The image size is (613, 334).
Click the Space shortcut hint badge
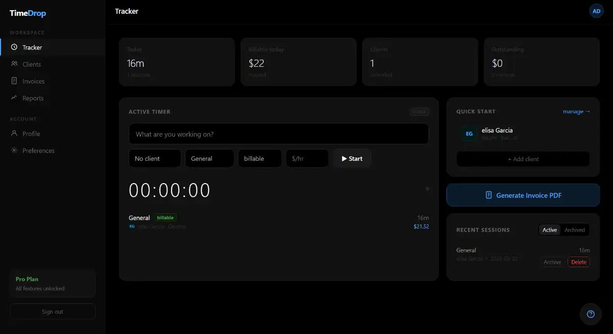pyautogui.click(x=419, y=112)
